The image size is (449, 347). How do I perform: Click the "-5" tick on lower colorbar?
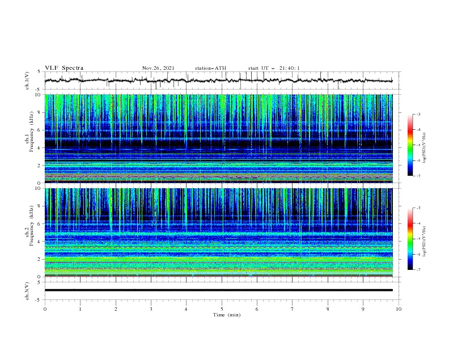point(418,239)
